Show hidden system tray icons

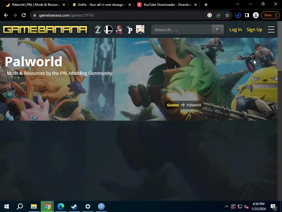[227, 206]
